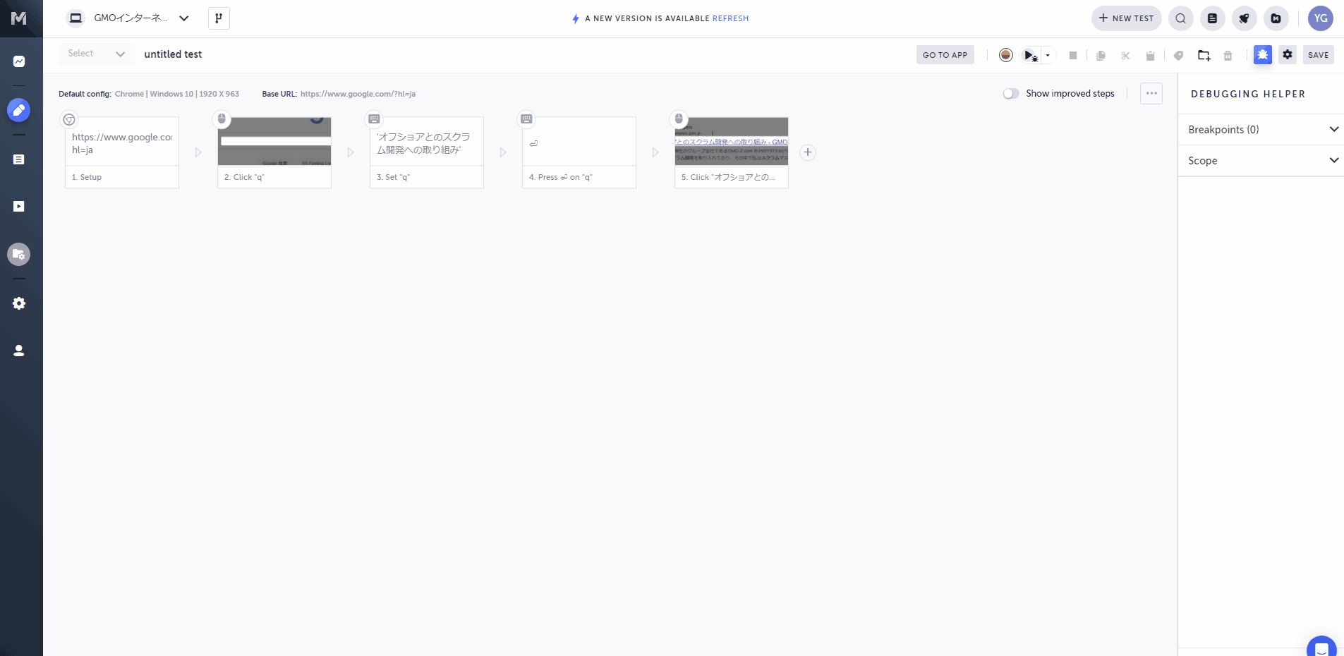Run test with the play-debug button
Image resolution: width=1344 pixels, height=656 pixels.
1031,55
